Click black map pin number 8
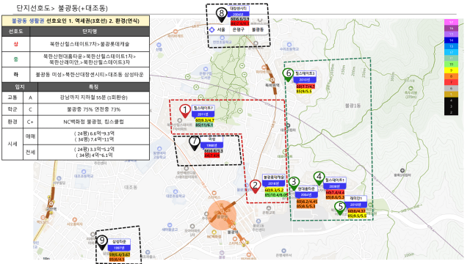Image resolution: width=470 pixels, height=264 pixels. click(222, 15)
